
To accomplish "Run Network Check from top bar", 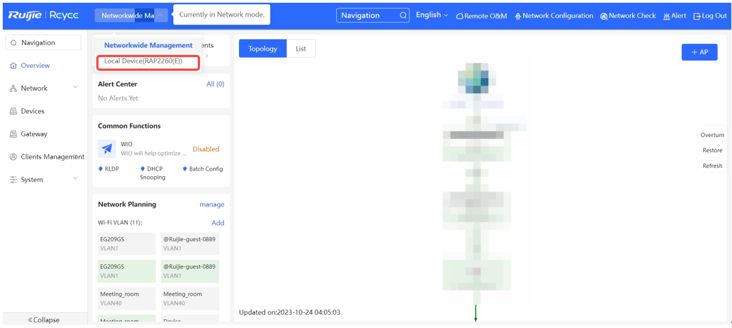I will pos(628,16).
